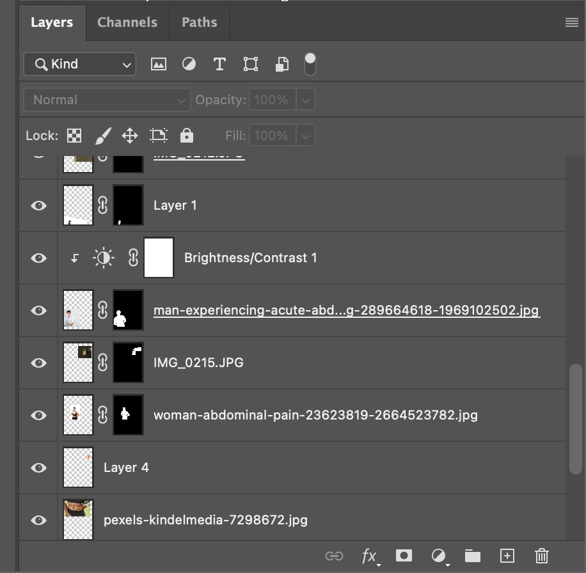
Task: Open the Normal blending mode dropdown
Action: point(107,100)
